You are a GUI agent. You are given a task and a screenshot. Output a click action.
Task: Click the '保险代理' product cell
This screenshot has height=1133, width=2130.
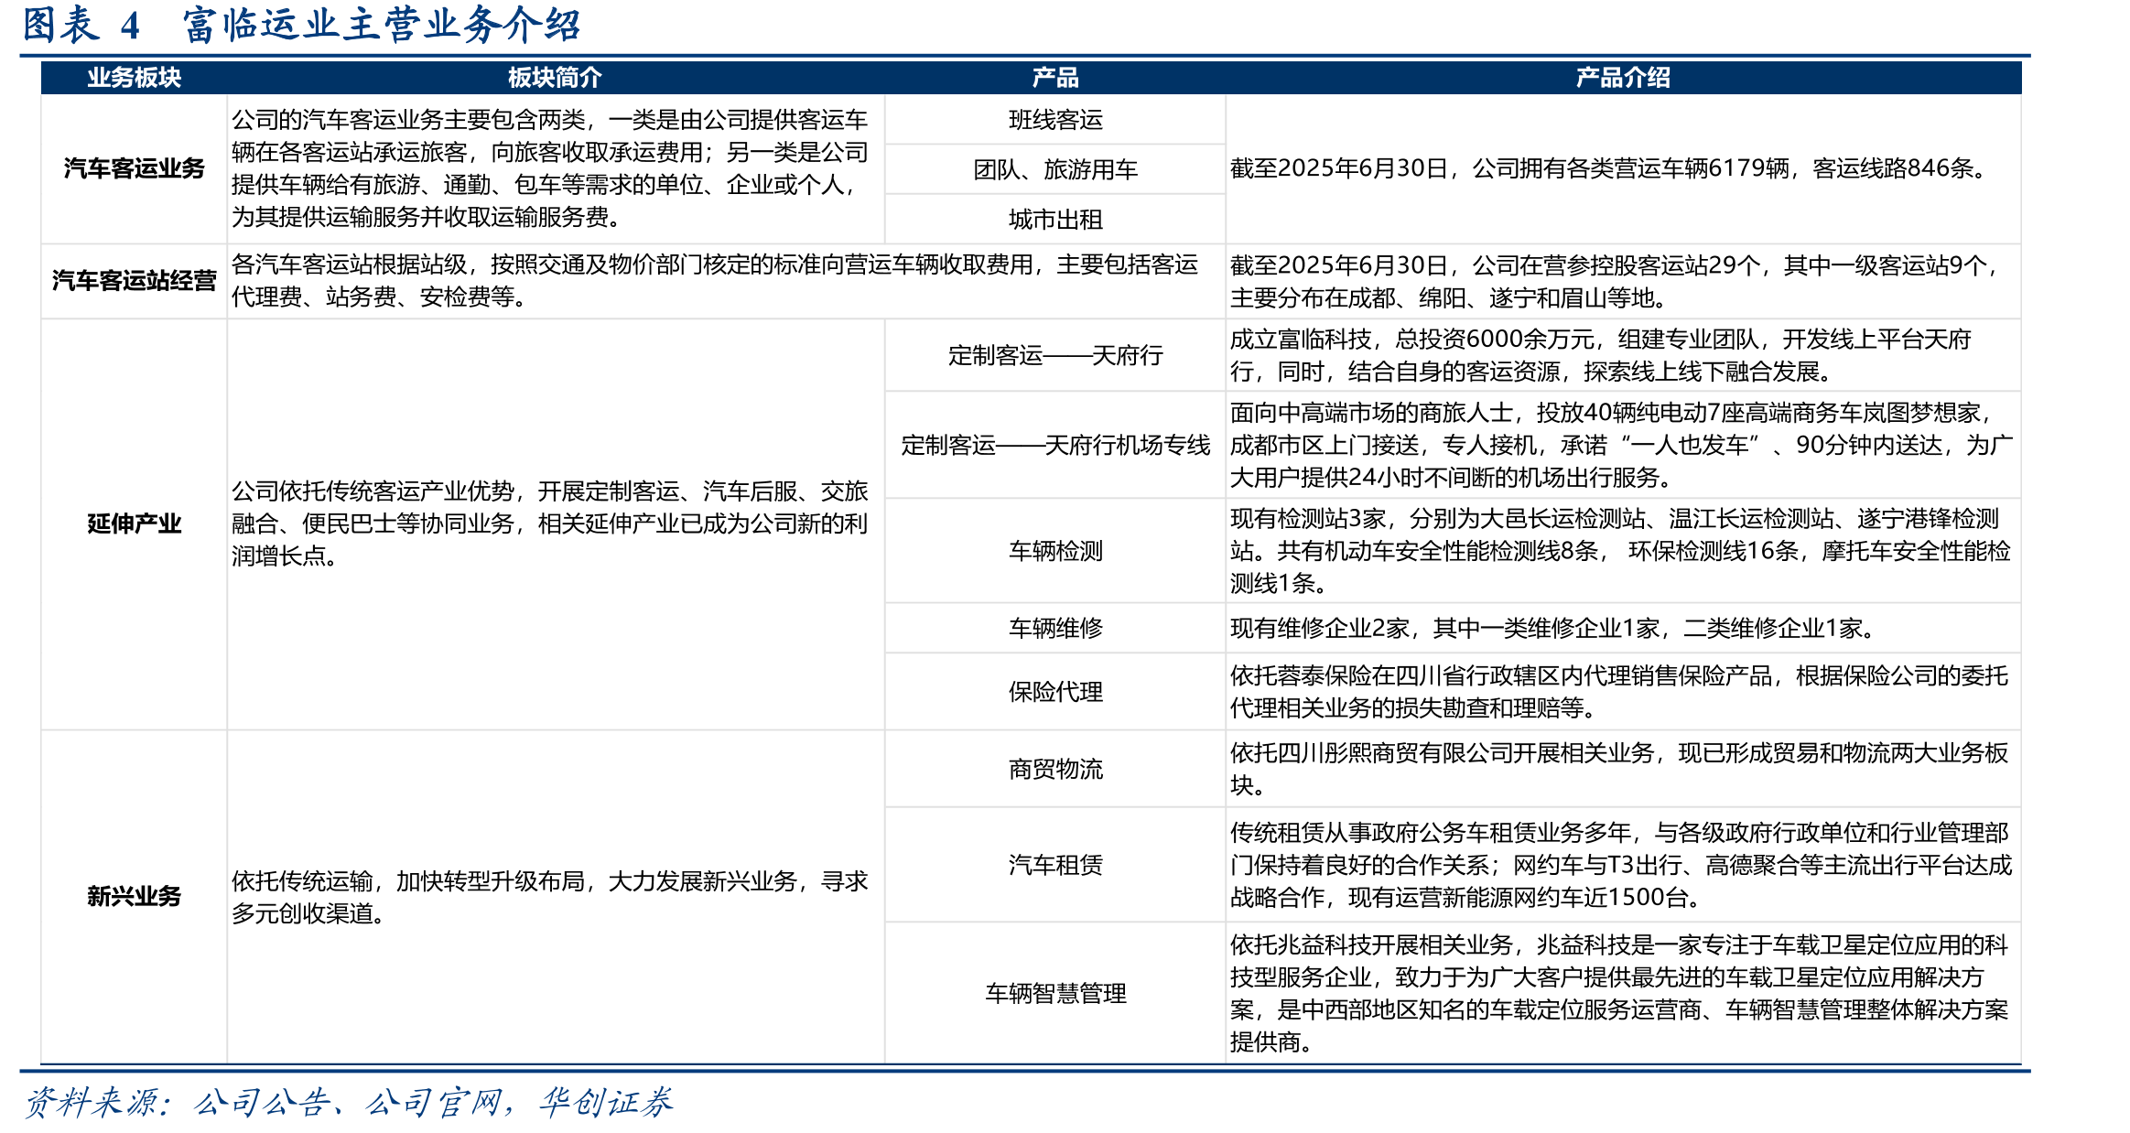tap(1055, 692)
